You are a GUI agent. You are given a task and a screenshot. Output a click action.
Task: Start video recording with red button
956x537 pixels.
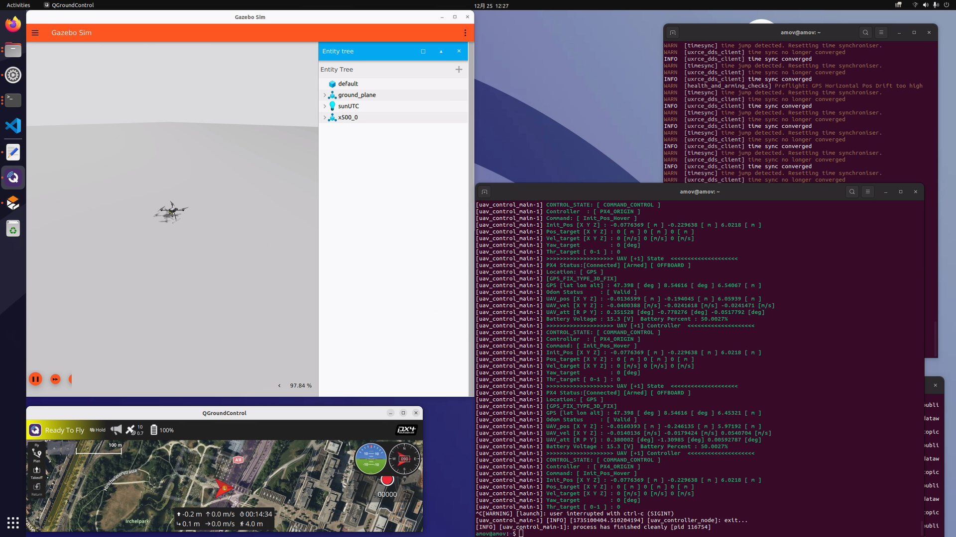[387, 480]
